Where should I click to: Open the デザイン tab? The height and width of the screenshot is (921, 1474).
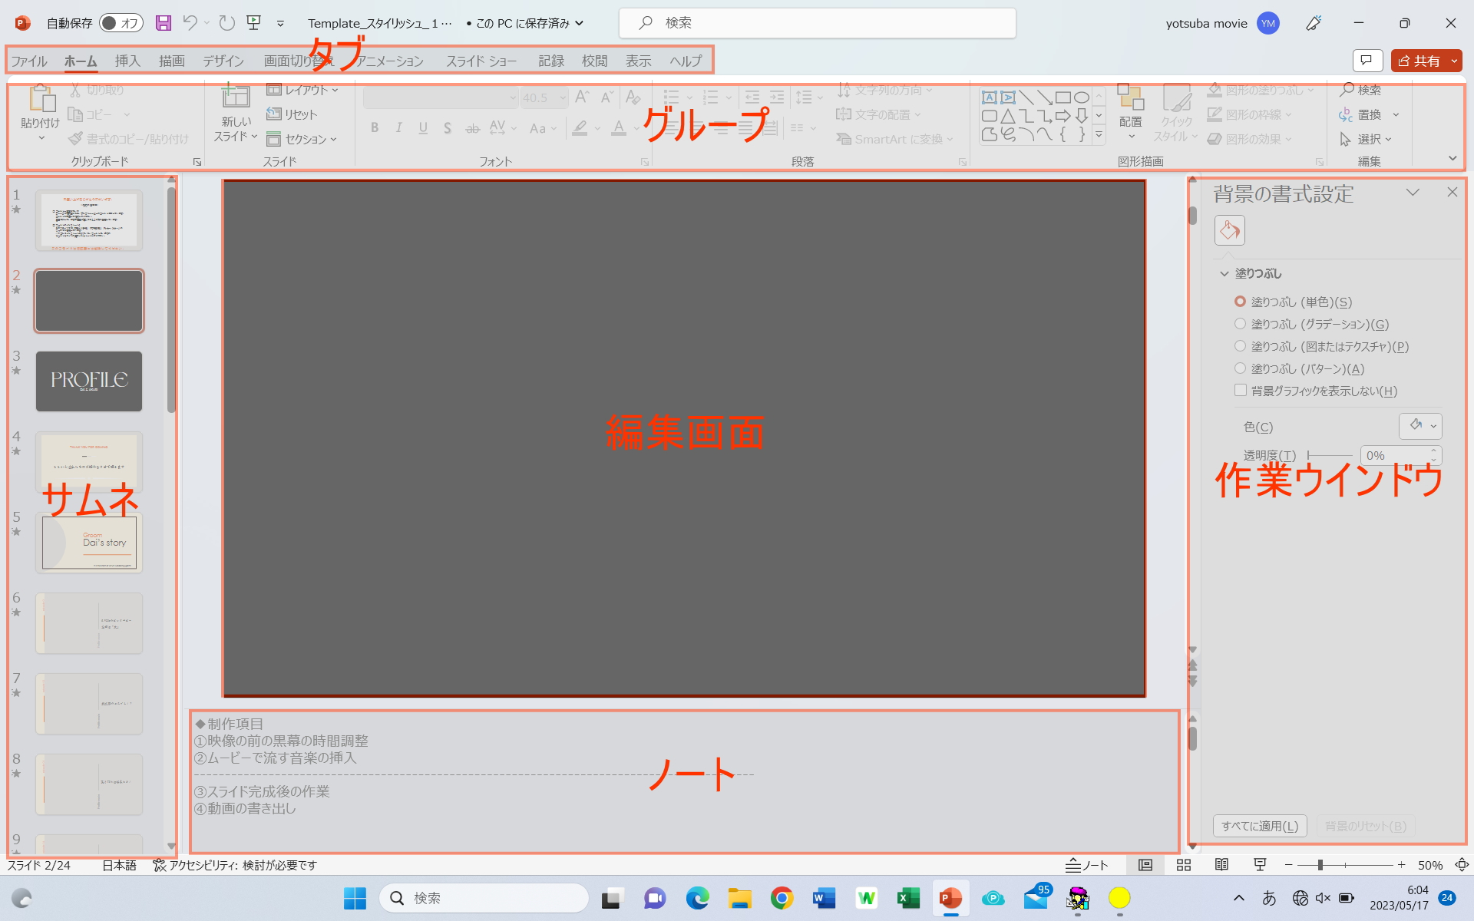[222, 61]
